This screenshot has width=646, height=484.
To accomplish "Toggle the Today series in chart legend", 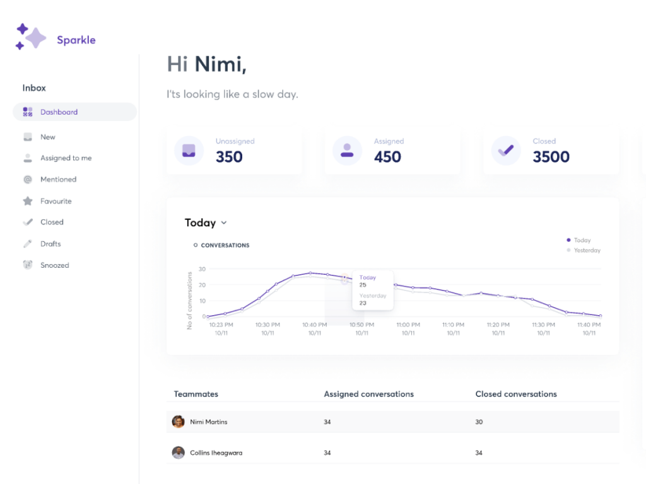I will click(578, 240).
